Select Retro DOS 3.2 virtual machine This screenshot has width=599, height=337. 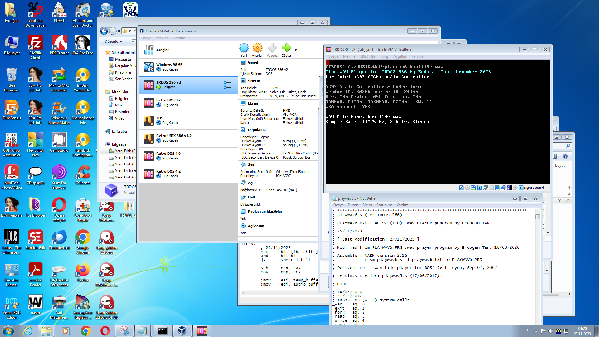(x=188, y=103)
